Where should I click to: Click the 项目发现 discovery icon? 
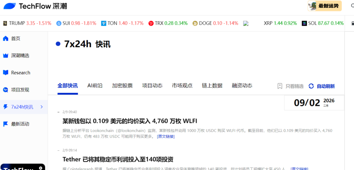[6, 90]
